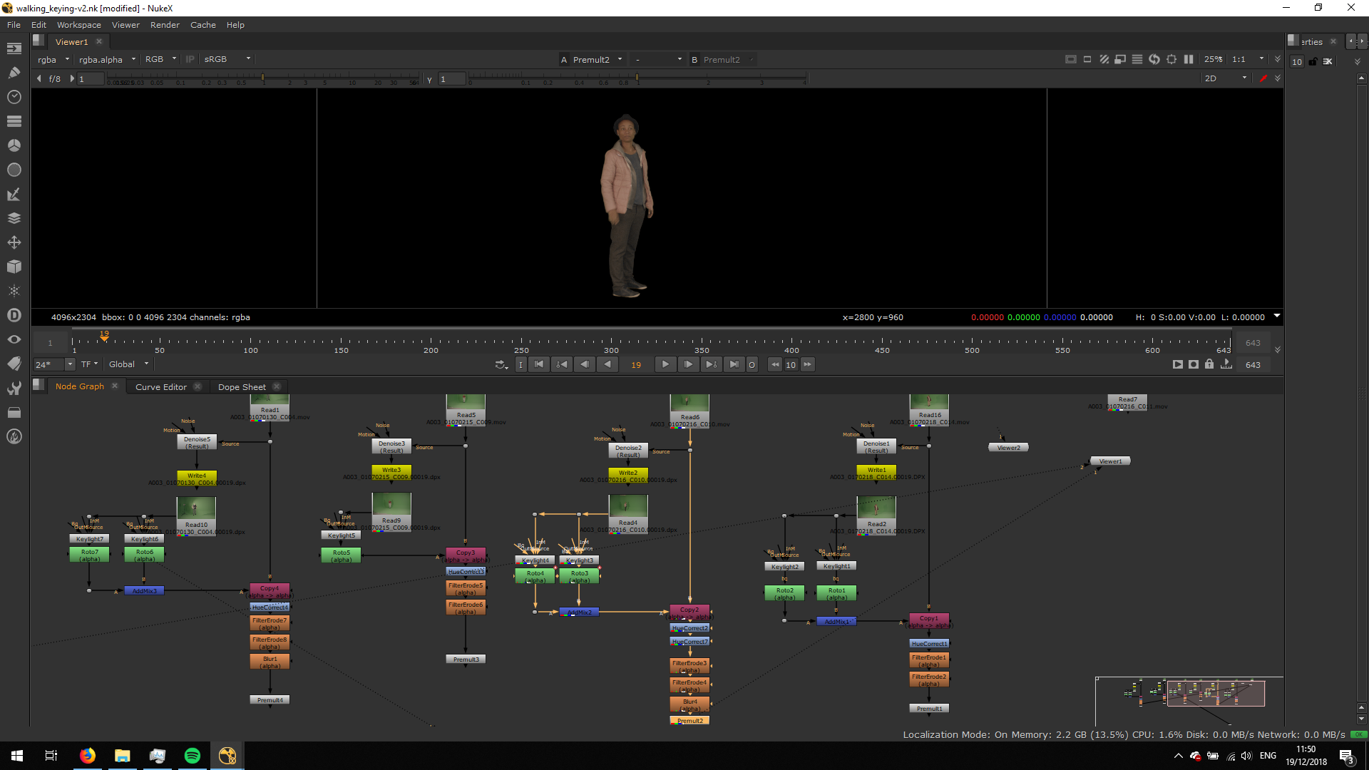Open the Transform nodes move icon
1369x770 pixels.
click(14, 242)
